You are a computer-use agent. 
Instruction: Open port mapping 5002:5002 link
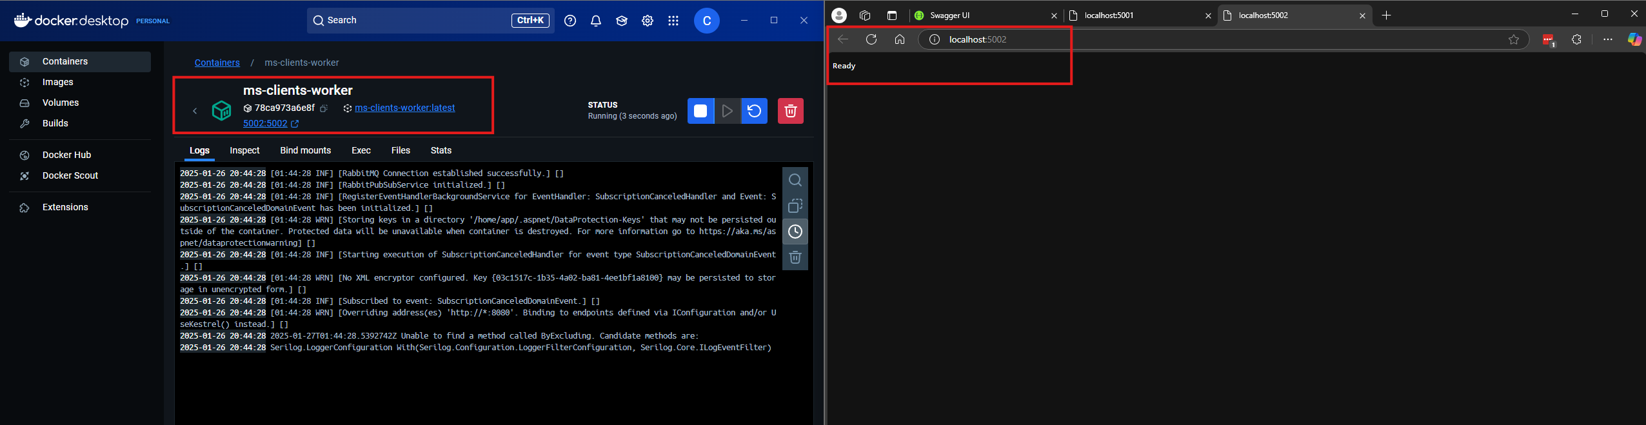point(270,123)
